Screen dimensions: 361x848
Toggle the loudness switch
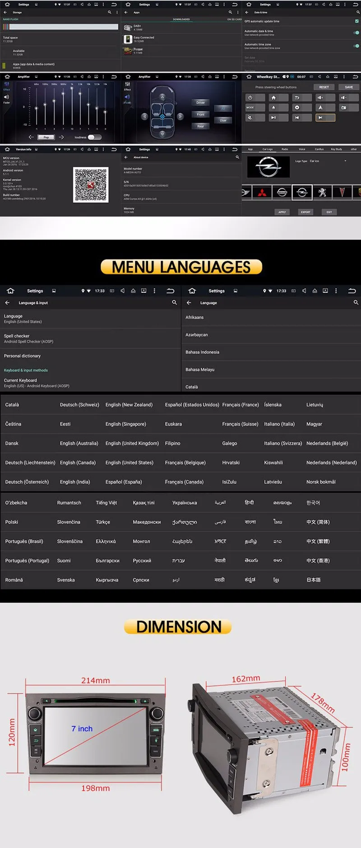click(x=94, y=137)
